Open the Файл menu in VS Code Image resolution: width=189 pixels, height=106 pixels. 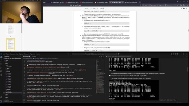4,54
